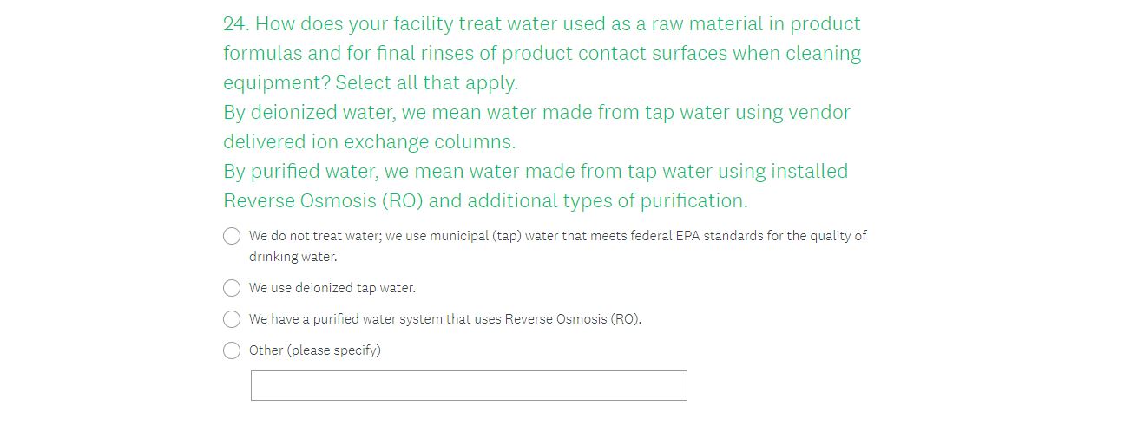Click the question number "24."

[x=236, y=24]
